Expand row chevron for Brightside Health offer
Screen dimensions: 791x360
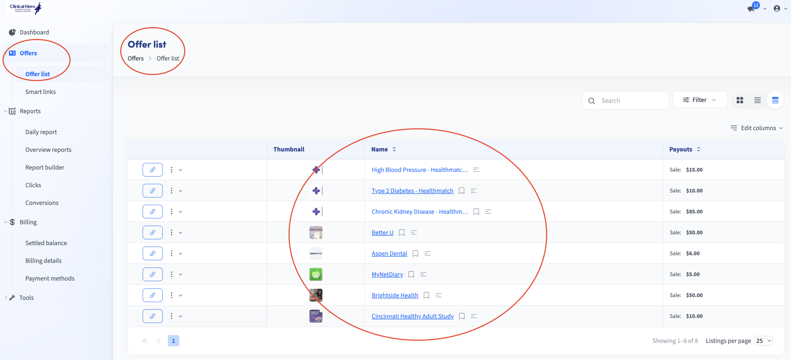tap(180, 296)
